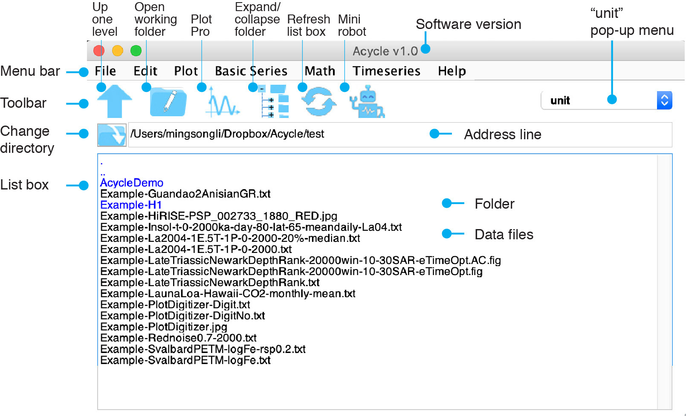Launch Plot Pro waveform icon

coord(222,102)
